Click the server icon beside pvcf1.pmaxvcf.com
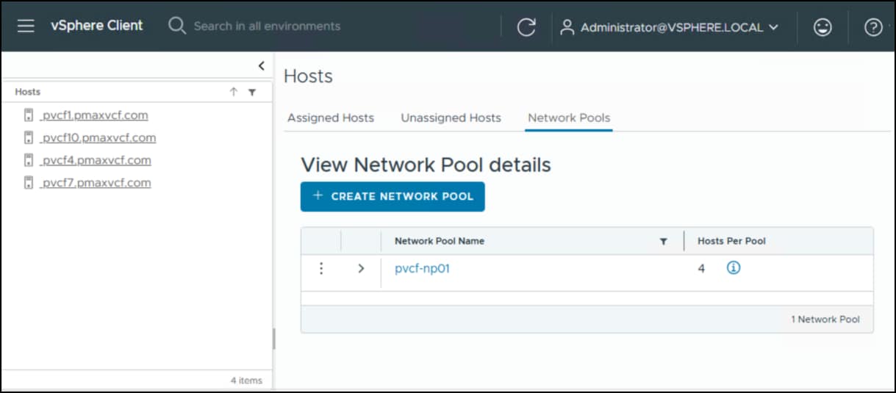Screen dimensions: 896x393 pos(29,115)
